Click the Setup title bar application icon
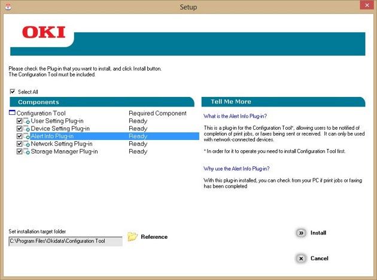Screen dimensions: 377x280 tap(8, 7)
